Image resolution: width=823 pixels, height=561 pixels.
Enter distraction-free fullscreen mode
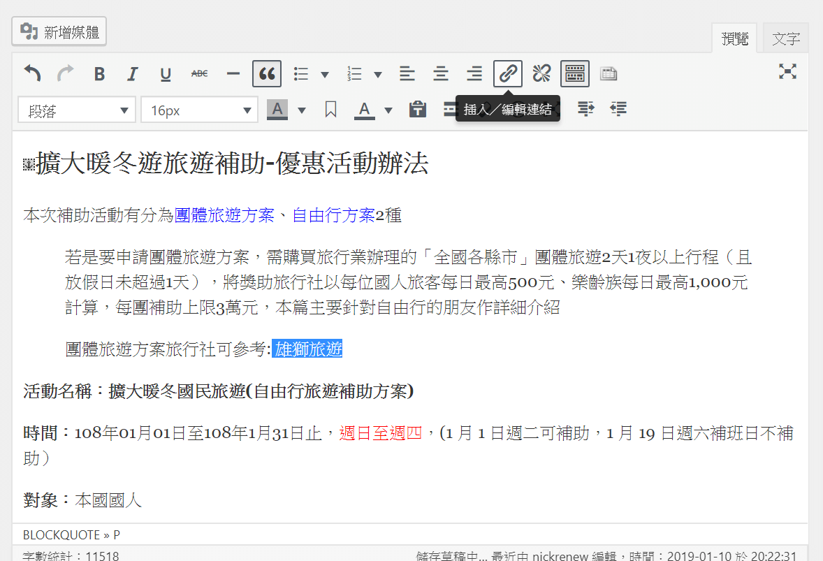[x=787, y=71]
